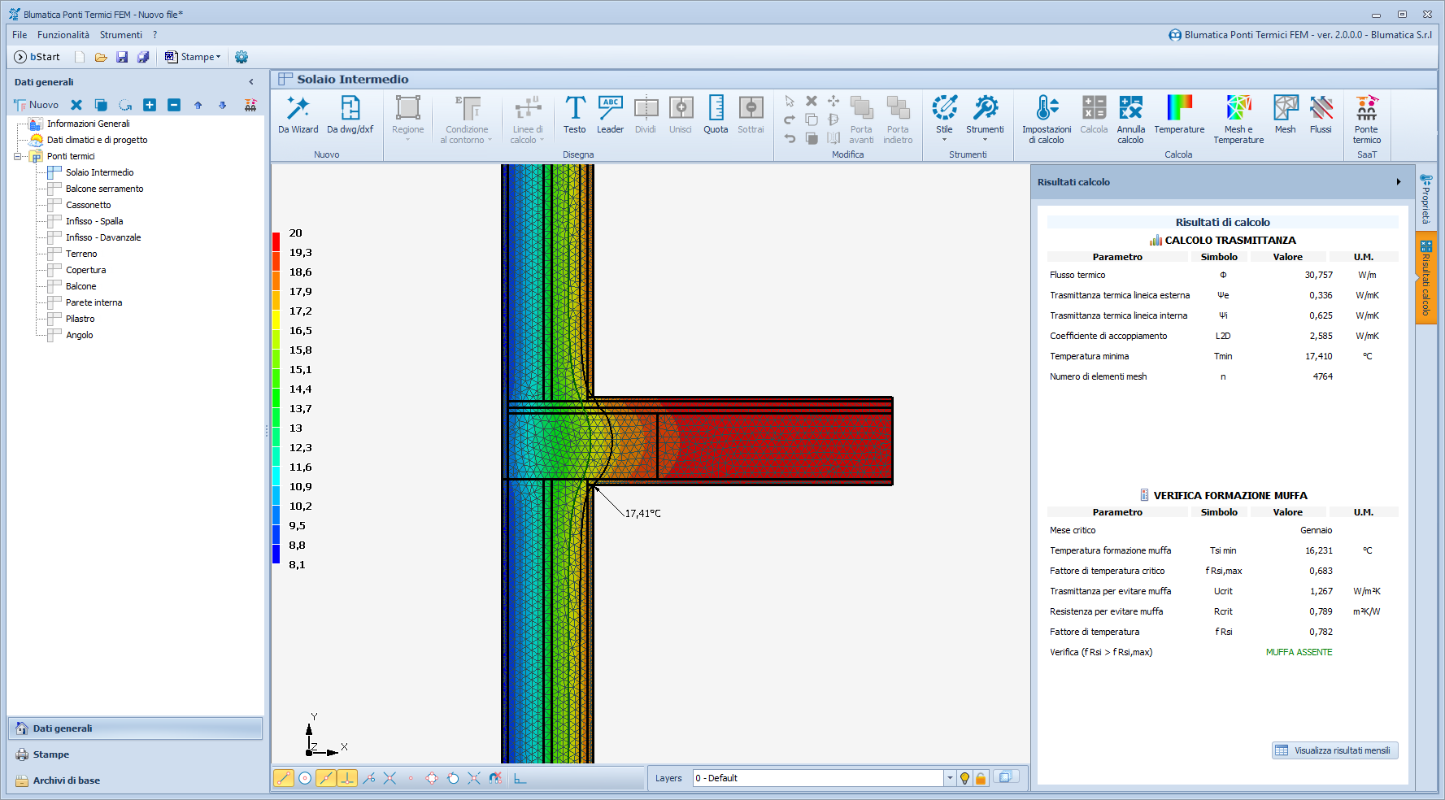Click the blue X delete icon beside Nuovo
Image resolution: width=1445 pixels, height=800 pixels.
pos(76,105)
